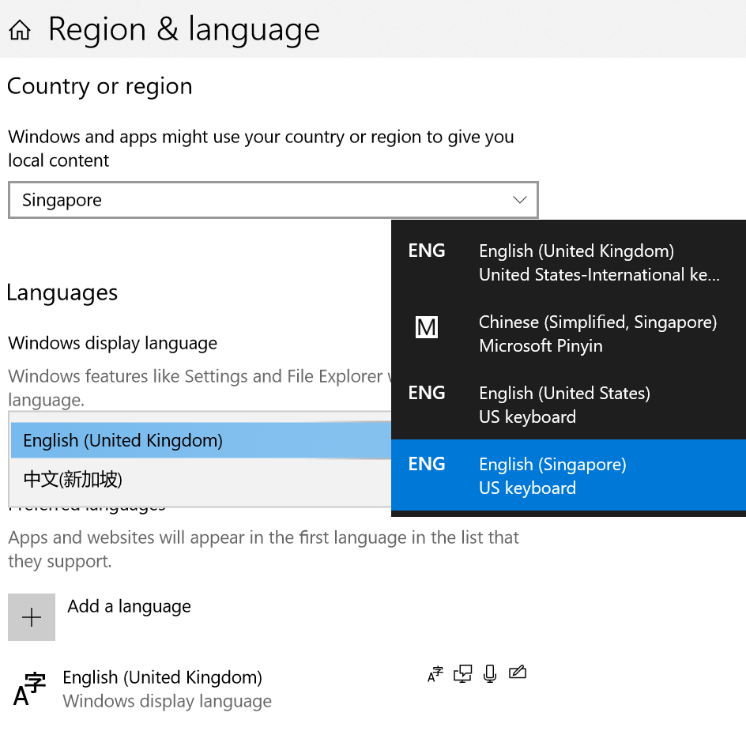Viewport: 746px width, 735px height.
Task: Click the Microsoft Pinyin M icon
Action: pos(426,327)
